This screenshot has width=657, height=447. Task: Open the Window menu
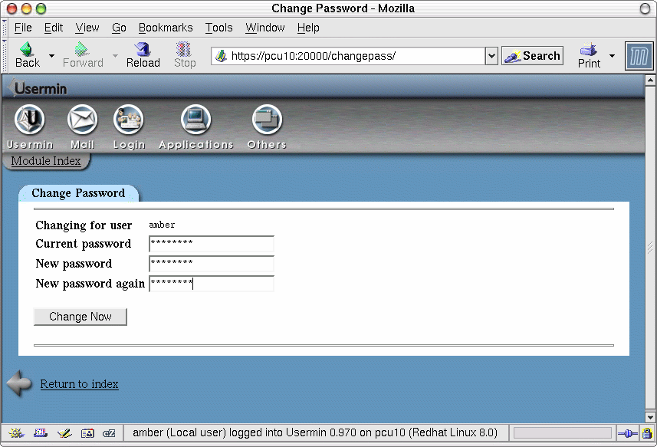click(x=264, y=28)
